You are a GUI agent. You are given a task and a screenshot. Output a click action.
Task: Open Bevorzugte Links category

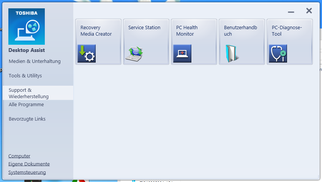click(x=27, y=119)
